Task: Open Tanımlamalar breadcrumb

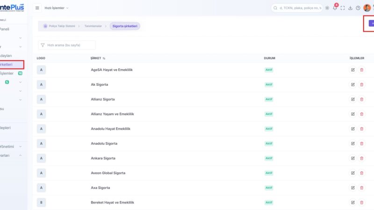Action: [93, 26]
